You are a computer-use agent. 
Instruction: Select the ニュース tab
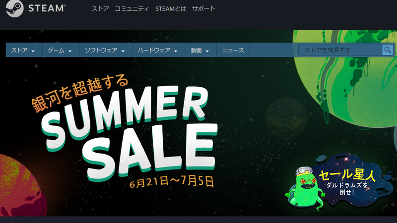[x=233, y=50]
